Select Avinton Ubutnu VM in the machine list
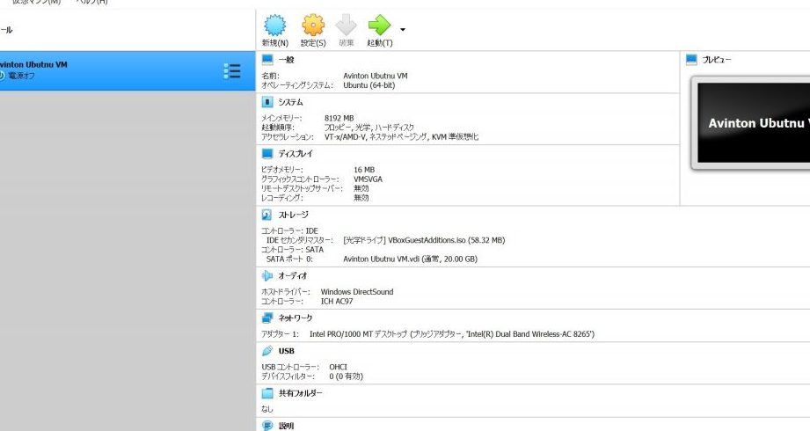The width and height of the screenshot is (810, 431). [x=128, y=70]
